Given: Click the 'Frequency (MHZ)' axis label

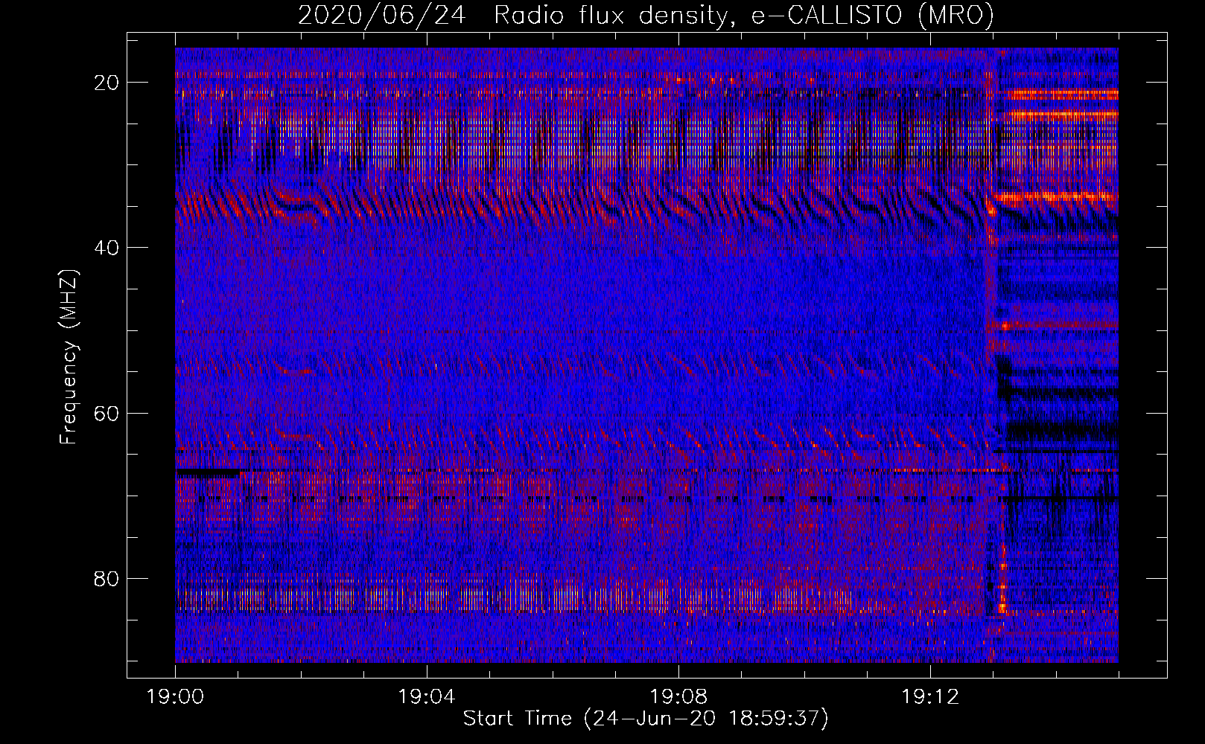Looking at the screenshot, I should point(69,357).
